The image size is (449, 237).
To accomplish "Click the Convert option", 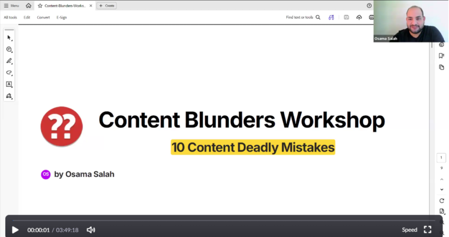I will point(43,17).
